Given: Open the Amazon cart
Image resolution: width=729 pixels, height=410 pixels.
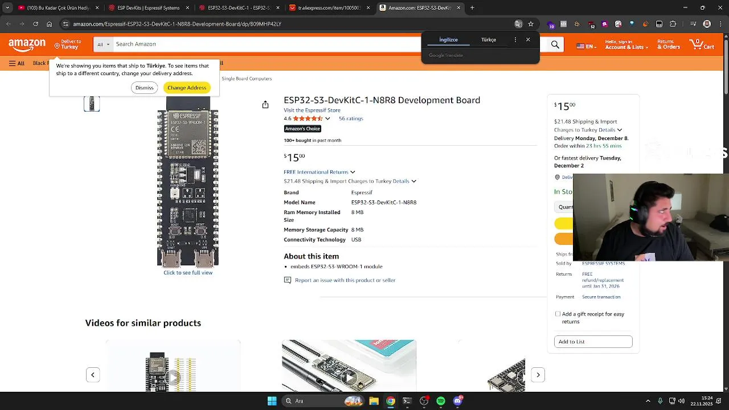Looking at the screenshot, I should click(x=702, y=44).
